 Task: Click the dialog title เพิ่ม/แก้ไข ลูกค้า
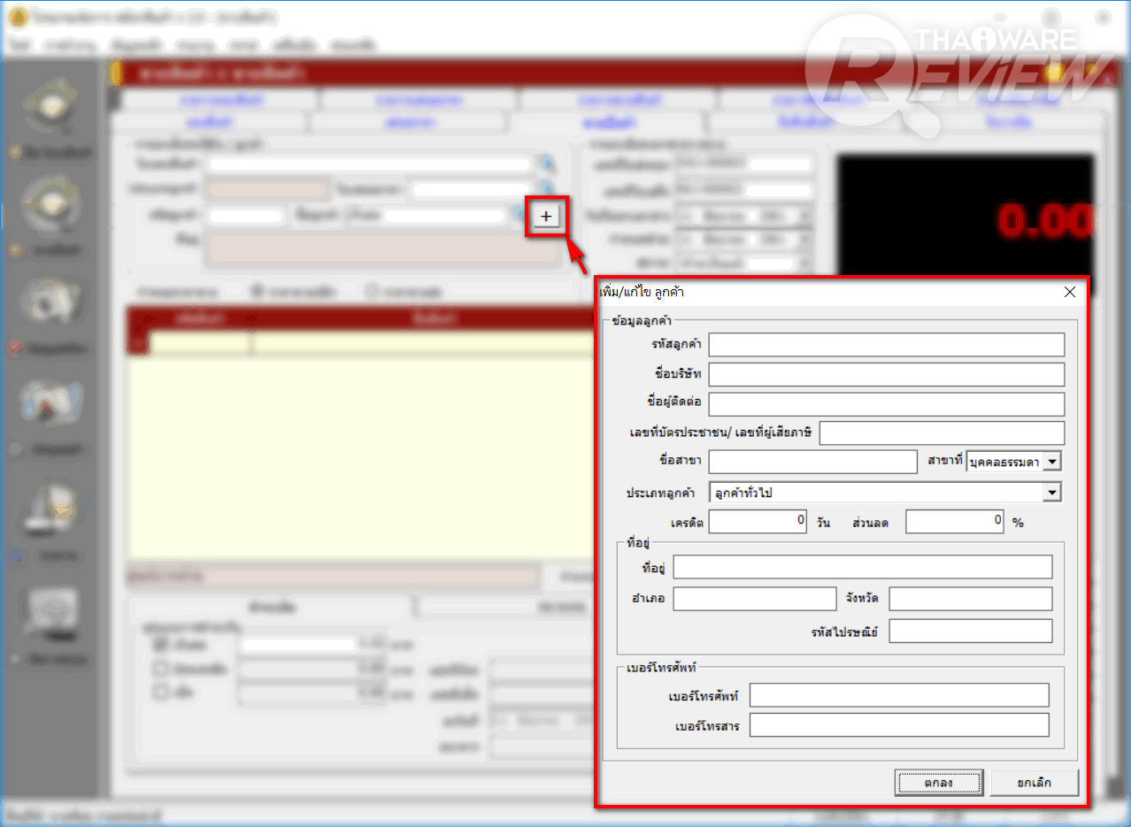point(642,292)
